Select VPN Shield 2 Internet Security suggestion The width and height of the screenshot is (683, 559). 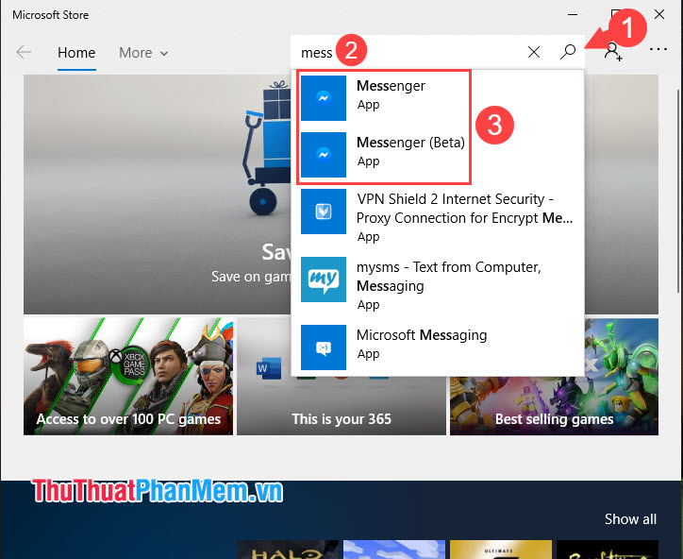(x=464, y=209)
